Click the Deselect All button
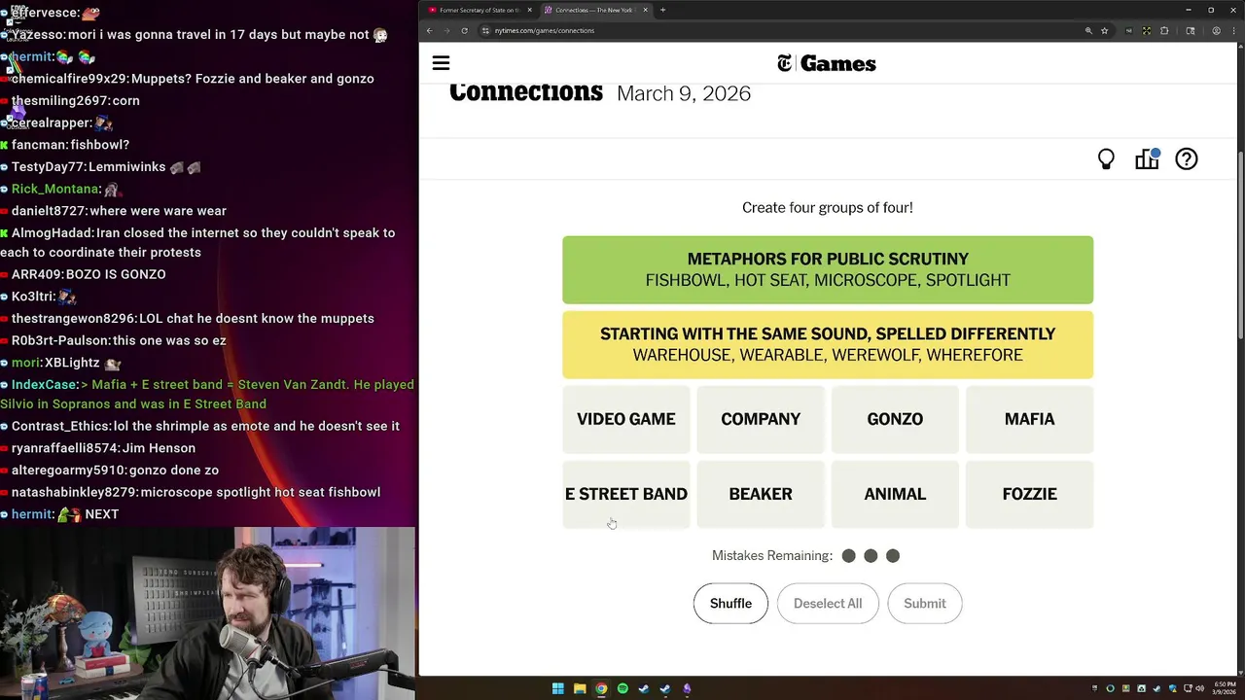The height and width of the screenshot is (700, 1245). [828, 604]
